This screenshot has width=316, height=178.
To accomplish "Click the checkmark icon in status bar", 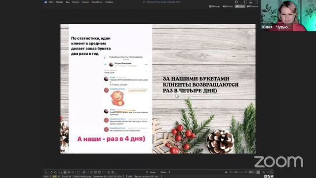I will [272, 176].
